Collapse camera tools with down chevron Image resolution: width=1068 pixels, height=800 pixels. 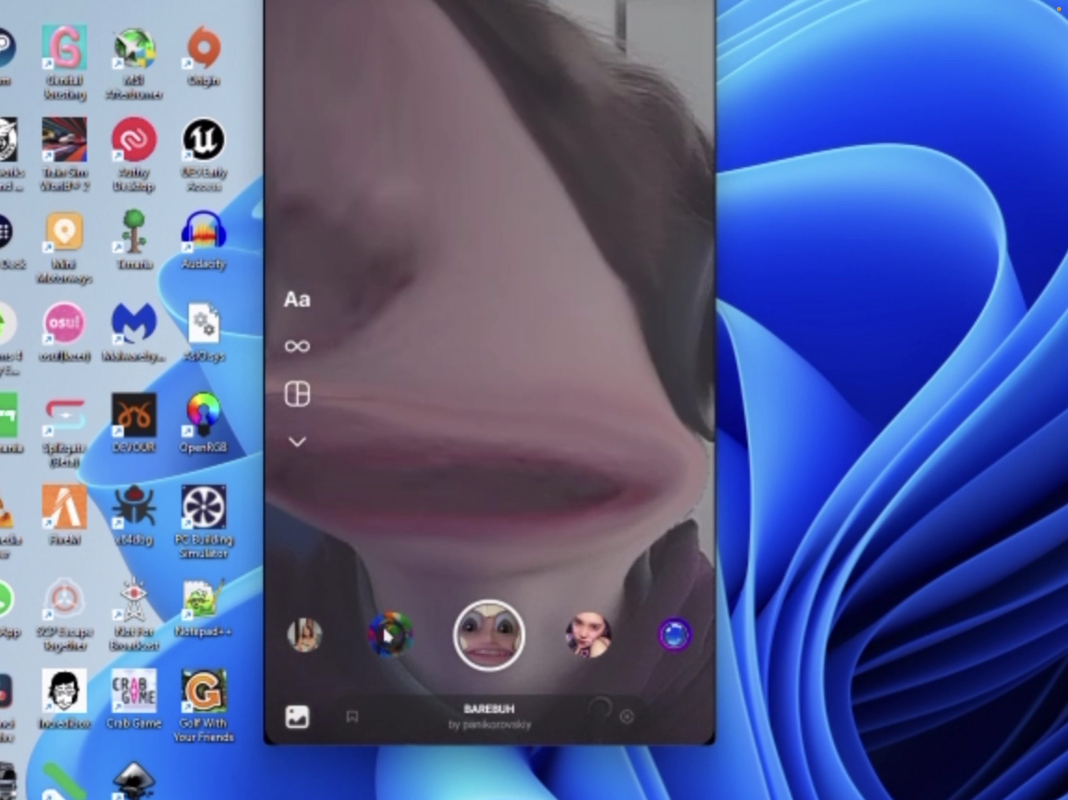click(297, 441)
